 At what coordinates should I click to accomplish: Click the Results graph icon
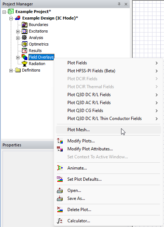tap(25, 51)
